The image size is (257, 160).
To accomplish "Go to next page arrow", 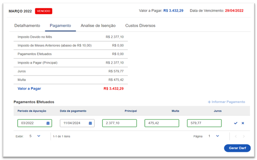I will 244,136.
